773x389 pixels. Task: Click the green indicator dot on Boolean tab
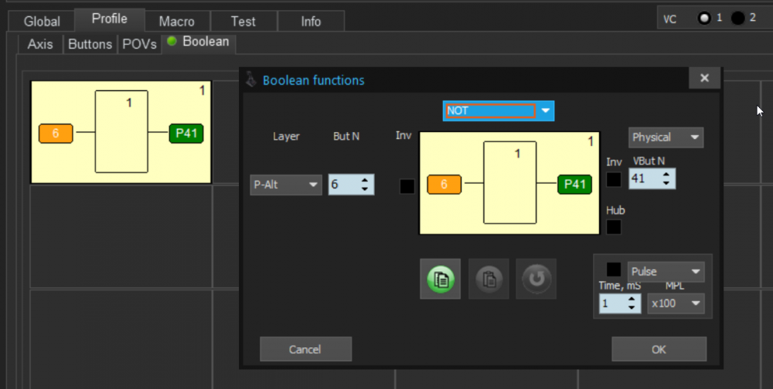[172, 42]
